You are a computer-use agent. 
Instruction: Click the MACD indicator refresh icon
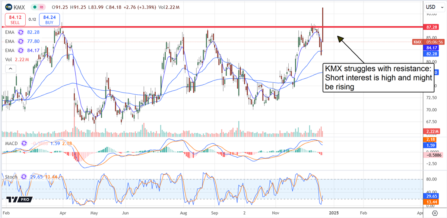(x=25, y=143)
